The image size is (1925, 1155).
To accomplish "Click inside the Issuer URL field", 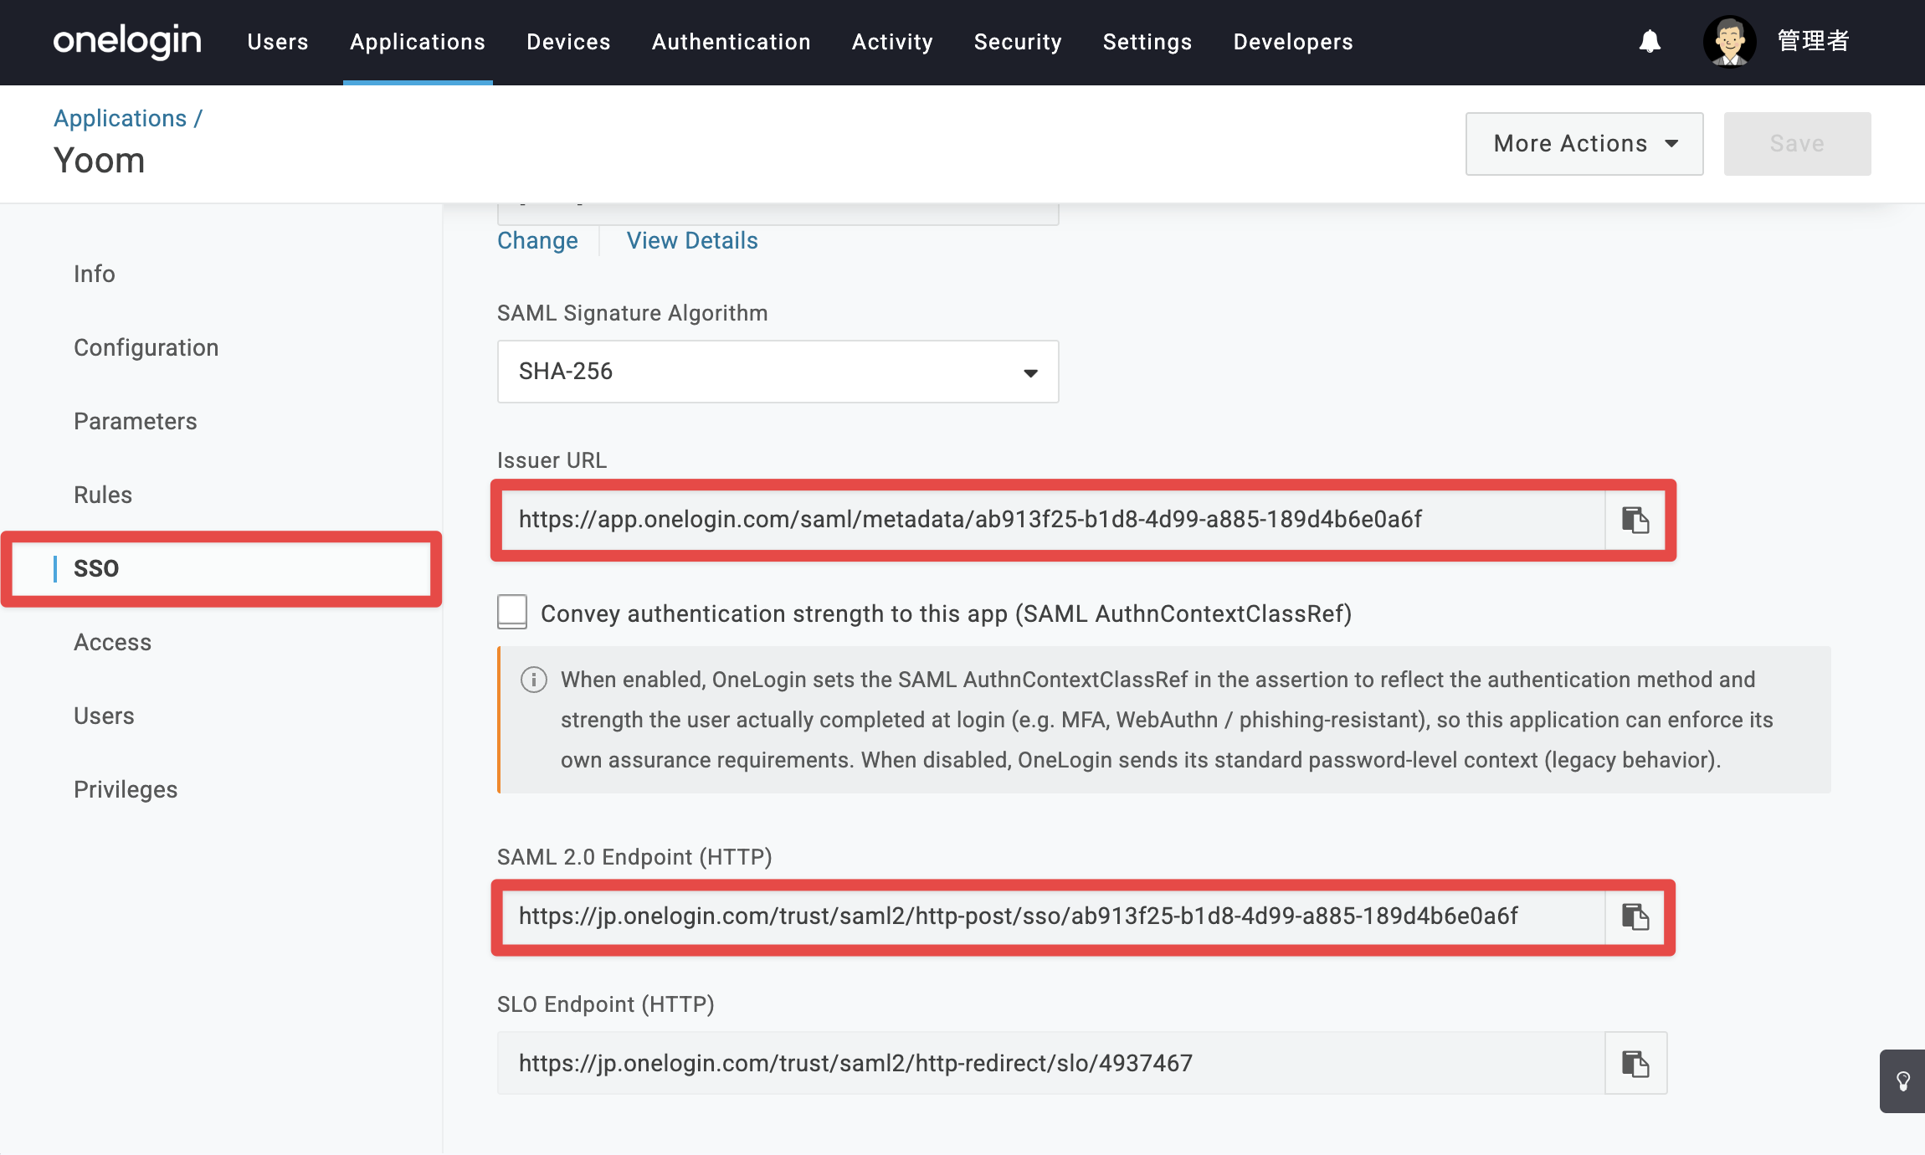I will [x=1053, y=520].
